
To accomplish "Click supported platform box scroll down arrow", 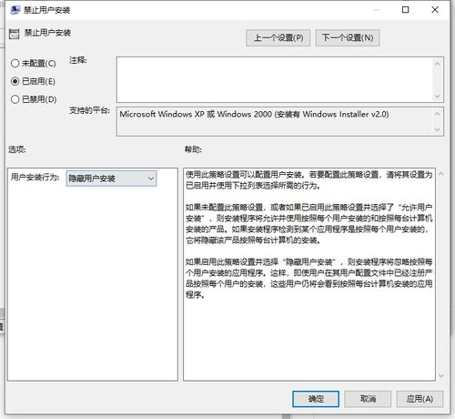I will [x=437, y=129].
